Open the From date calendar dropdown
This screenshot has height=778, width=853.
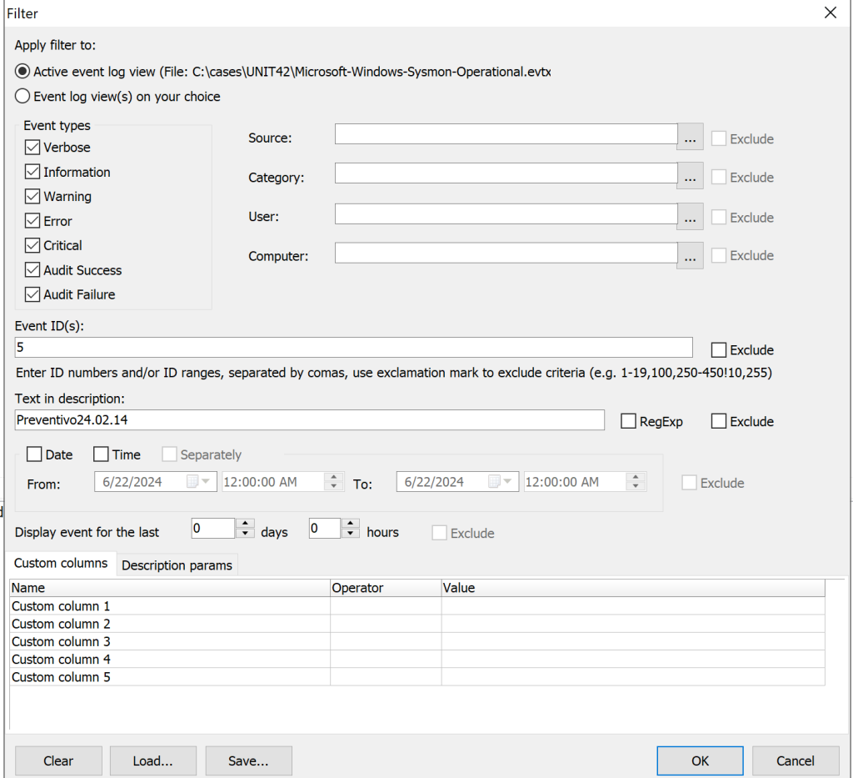(205, 481)
